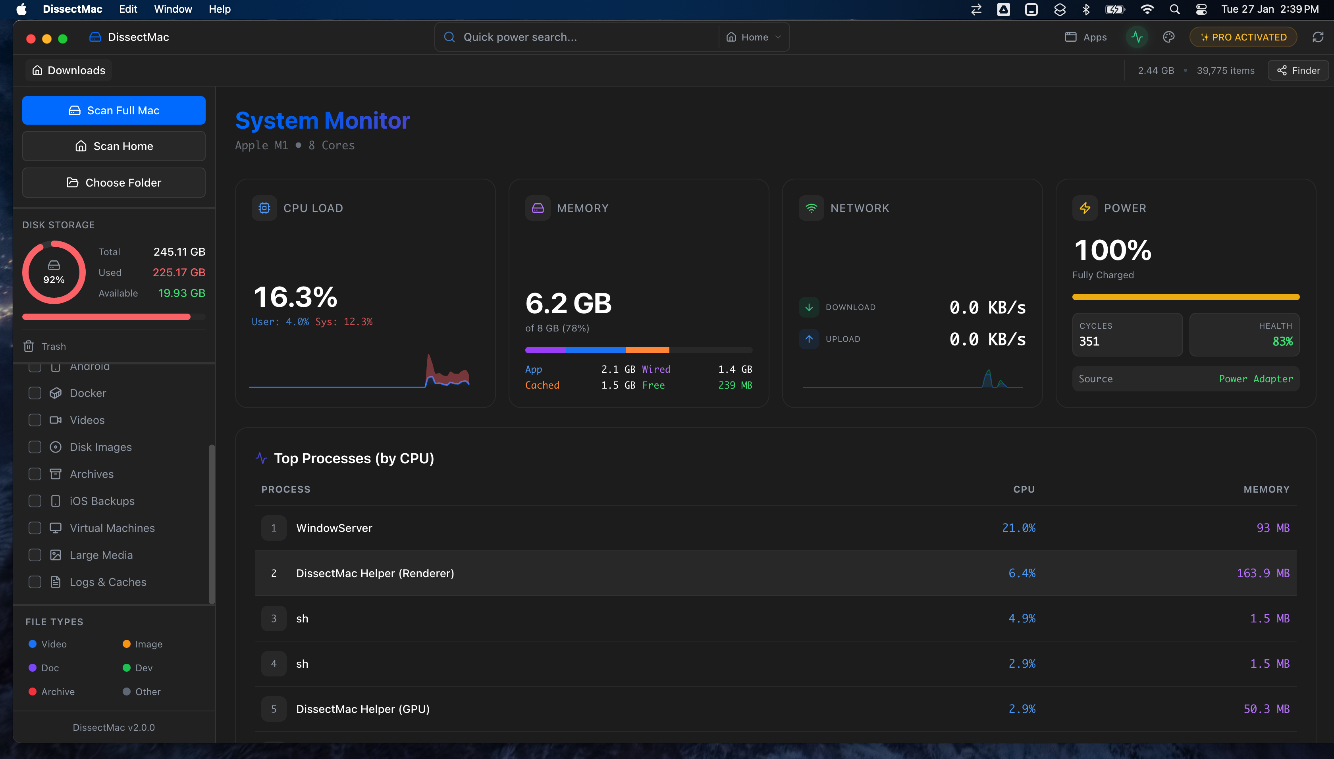This screenshot has width=1334, height=759.
Task: Open the Window menu in the menu bar
Action: 173,9
